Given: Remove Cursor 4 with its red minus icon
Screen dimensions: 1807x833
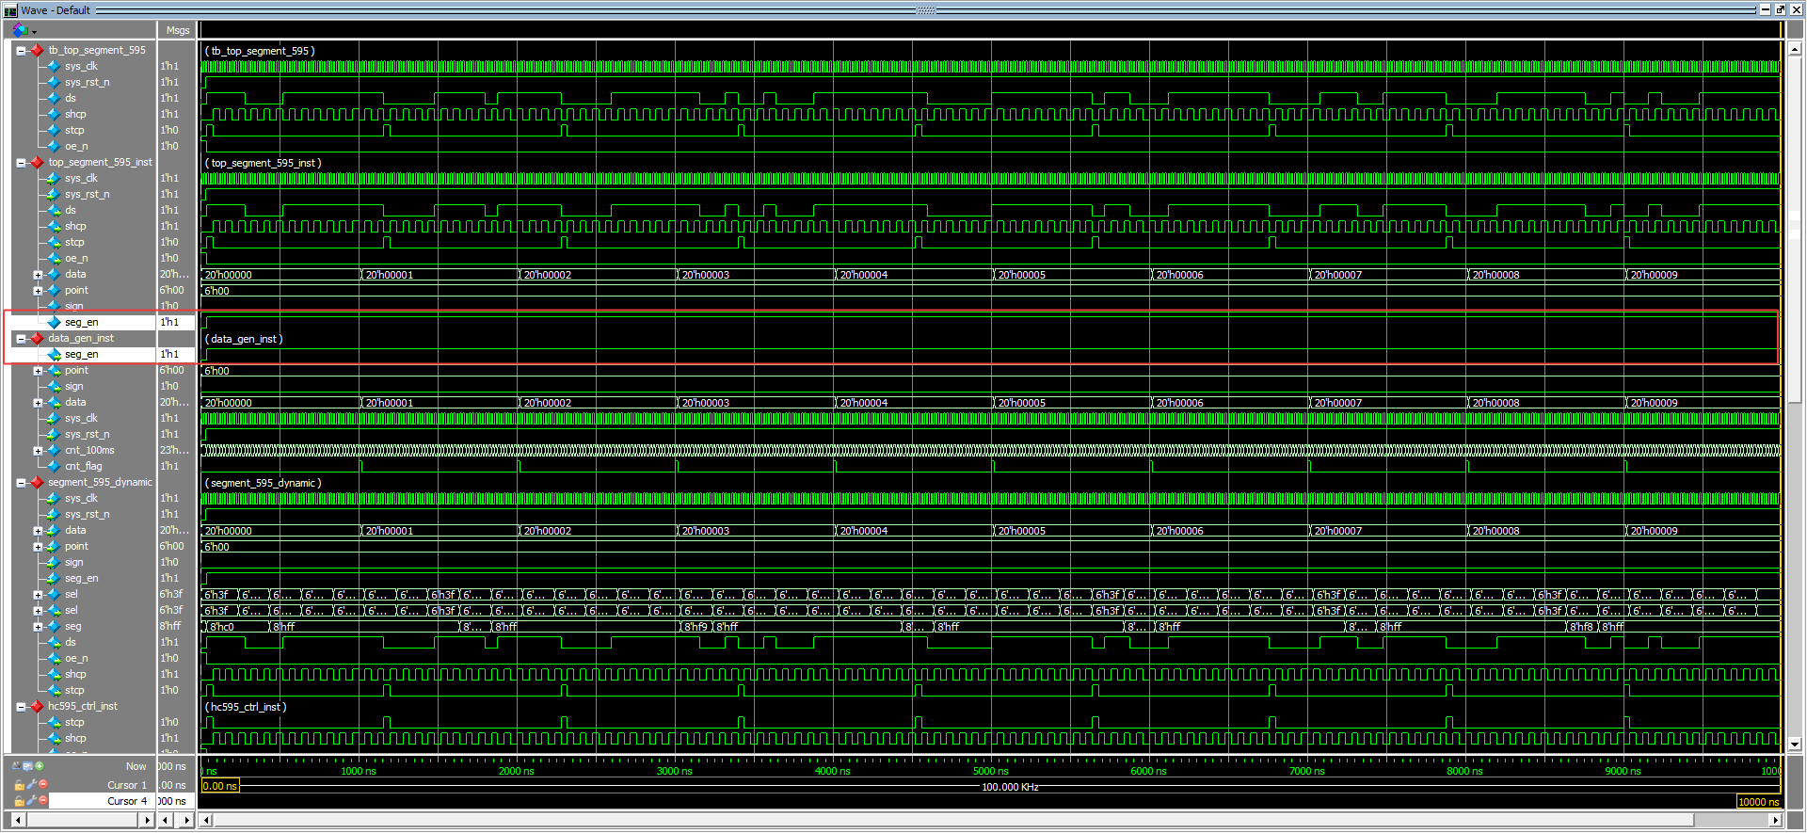Looking at the screenshot, I should click(42, 801).
